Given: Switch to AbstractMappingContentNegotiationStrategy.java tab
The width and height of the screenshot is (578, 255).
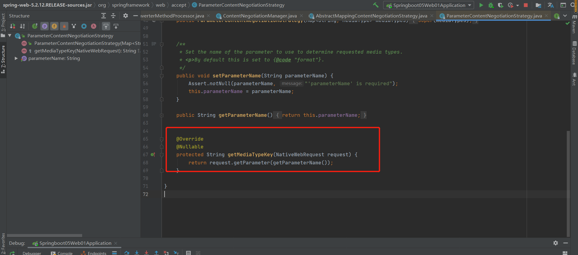Looking at the screenshot, I should (371, 16).
